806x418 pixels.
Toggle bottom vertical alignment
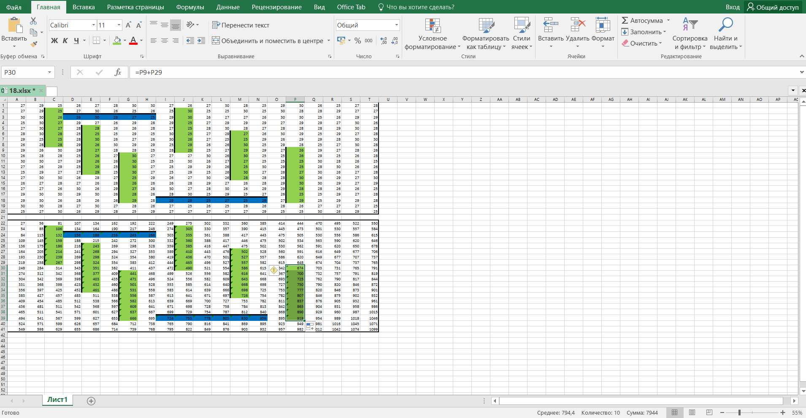tap(176, 25)
